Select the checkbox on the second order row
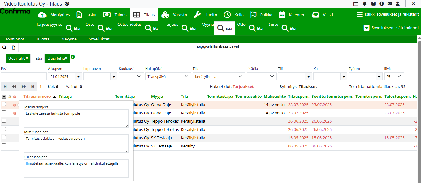 [x=4, y=112]
